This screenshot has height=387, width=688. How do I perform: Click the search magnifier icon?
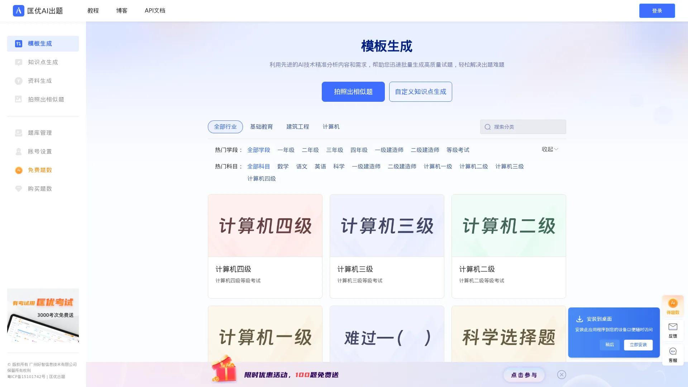[x=488, y=127]
